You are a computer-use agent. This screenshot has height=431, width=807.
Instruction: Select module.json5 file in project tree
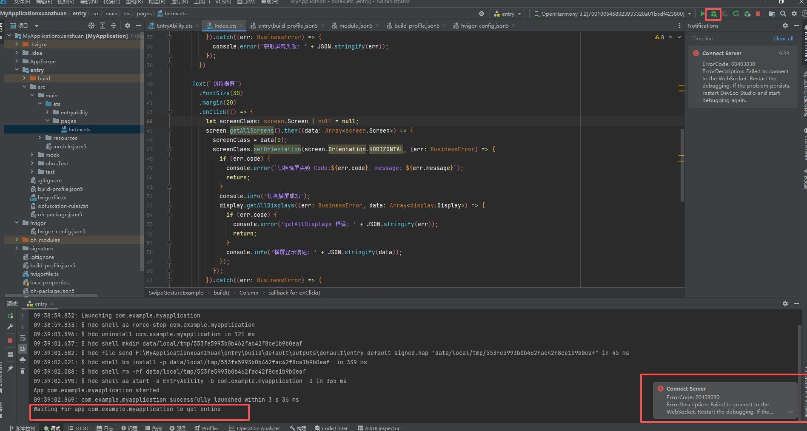point(69,147)
